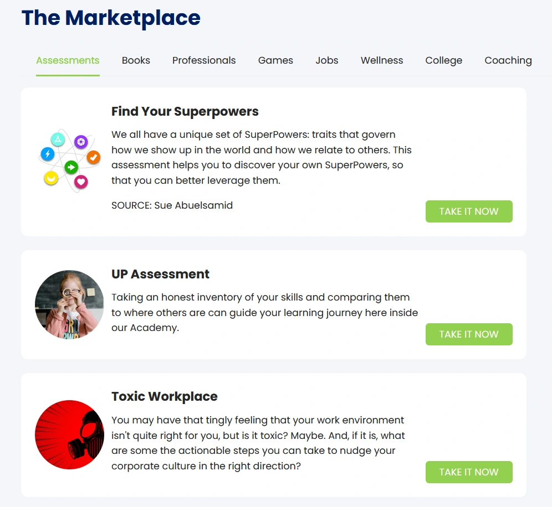
Task: Click the purple aperture shutter icon
Action: [x=81, y=142]
